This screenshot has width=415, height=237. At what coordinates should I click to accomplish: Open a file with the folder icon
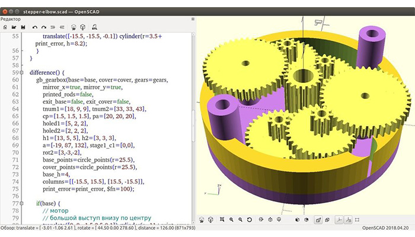click(13, 27)
